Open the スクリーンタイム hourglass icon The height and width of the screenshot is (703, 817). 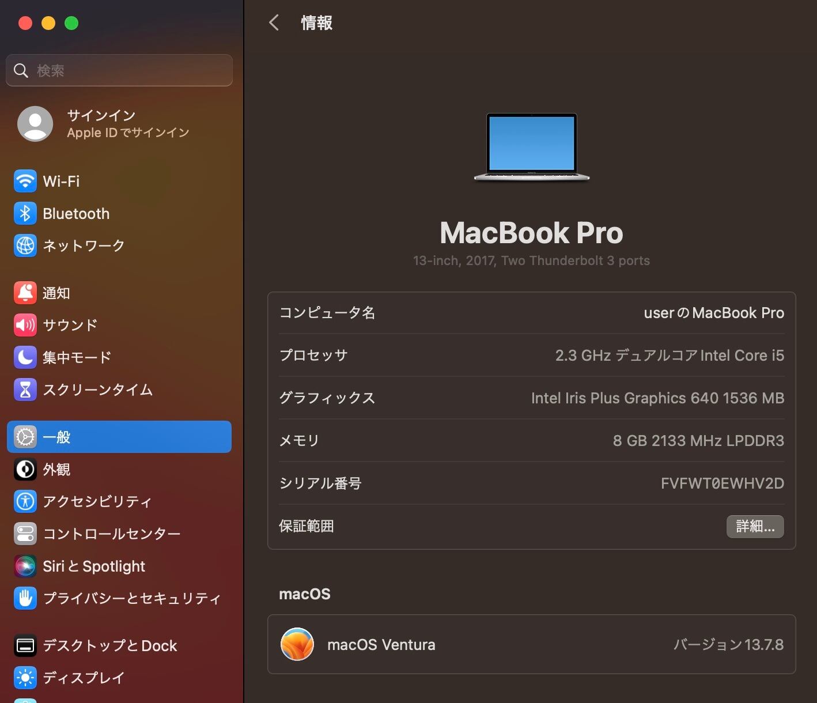(x=25, y=390)
